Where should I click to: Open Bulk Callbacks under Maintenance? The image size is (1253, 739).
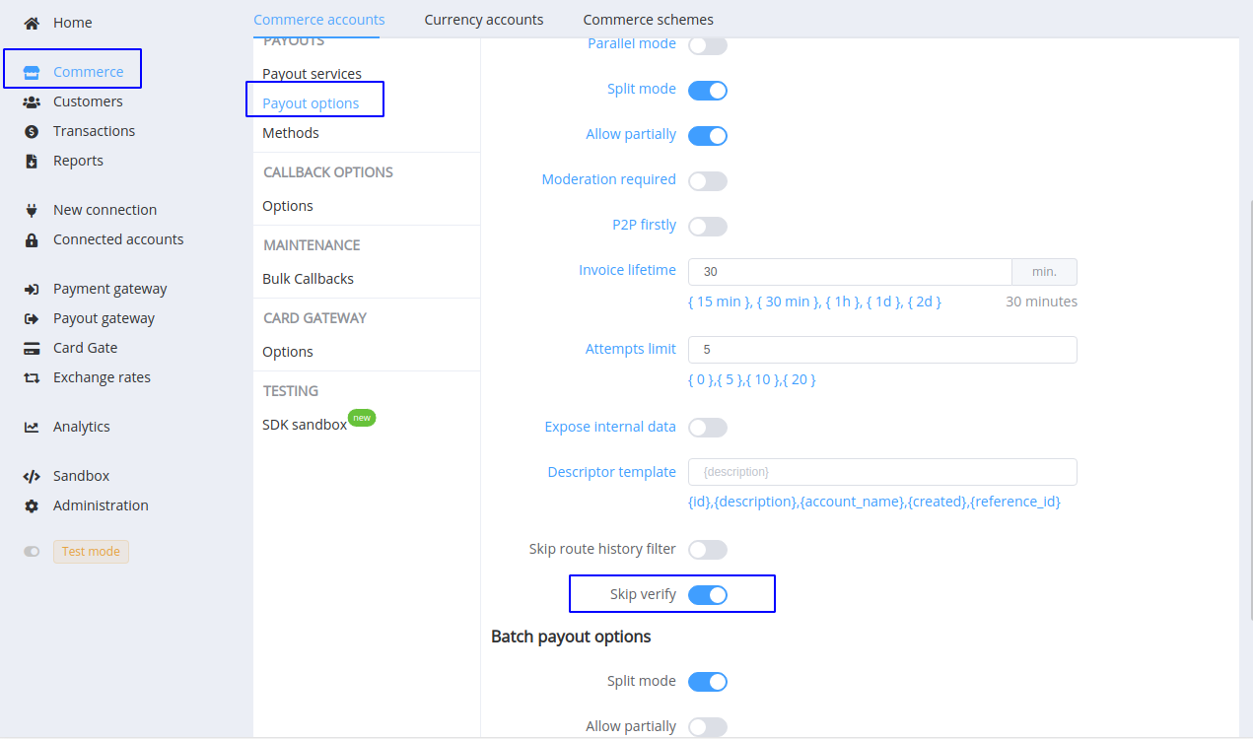point(308,279)
